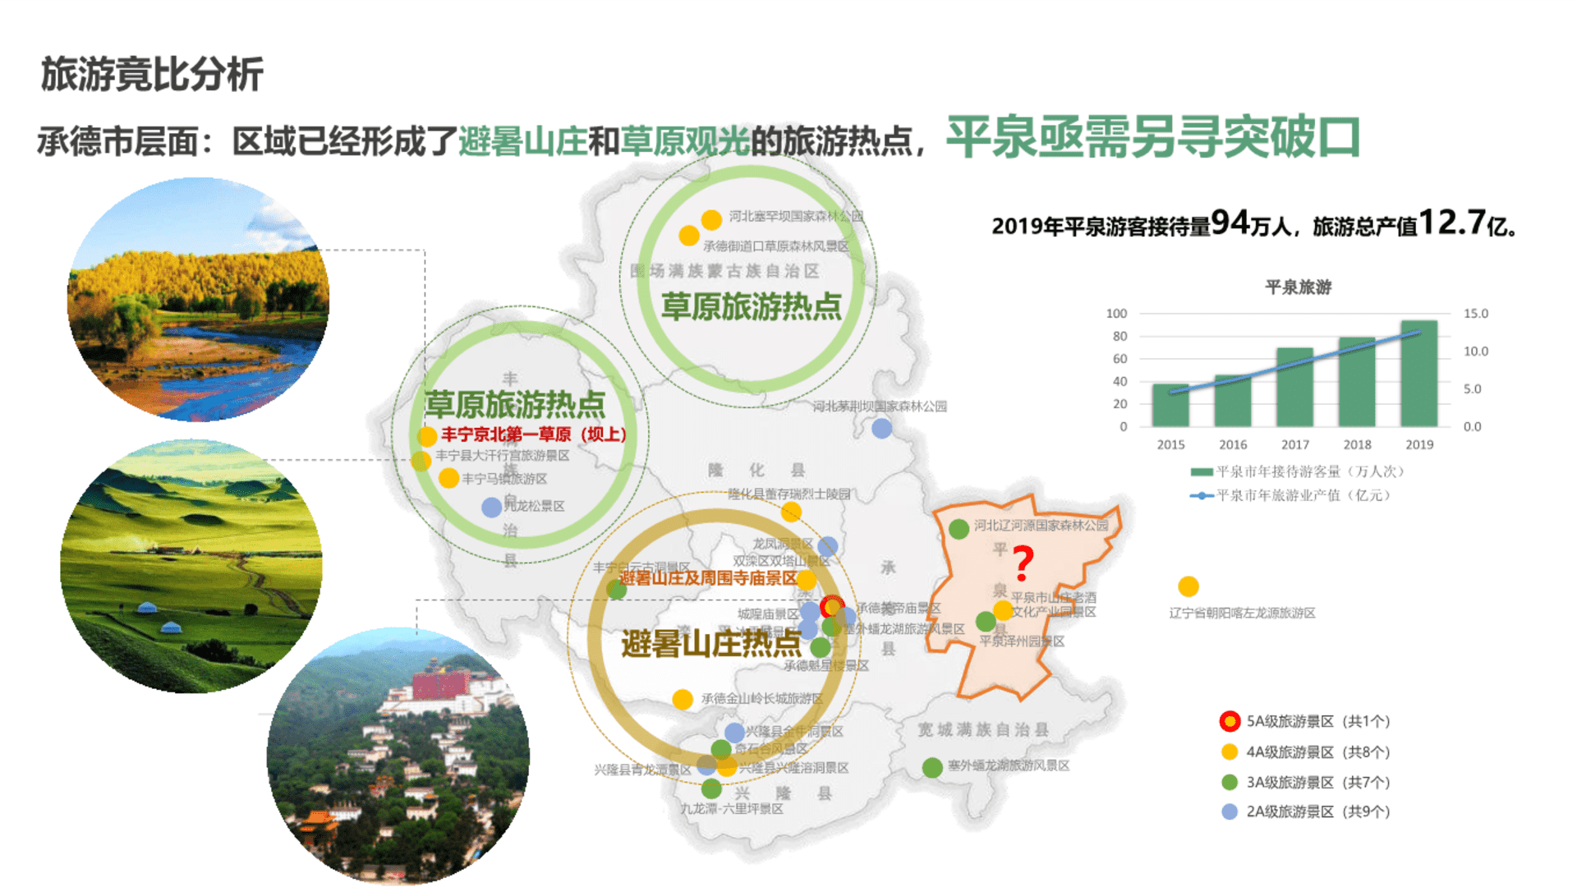This screenshot has height=887, width=1577.
Task: Click the 15.0 value on the right axis
Action: [1475, 314]
